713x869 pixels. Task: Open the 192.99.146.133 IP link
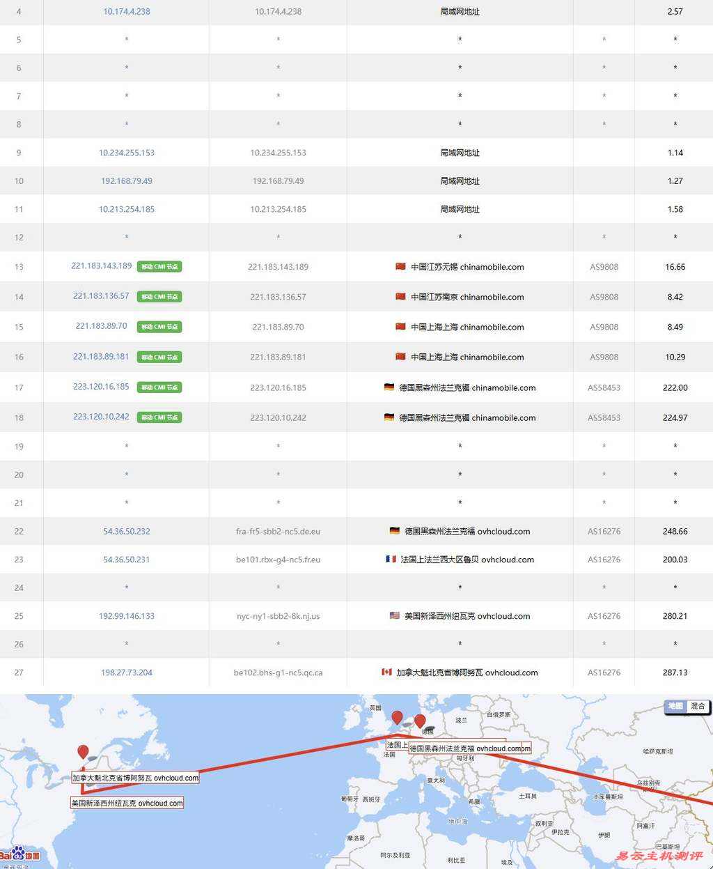pos(127,616)
